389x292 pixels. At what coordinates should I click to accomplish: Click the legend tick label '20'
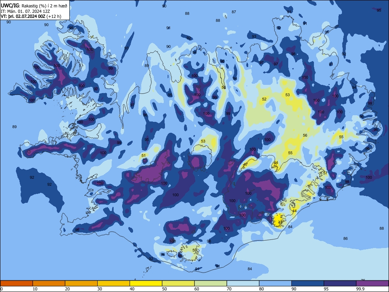coord(67,289)
